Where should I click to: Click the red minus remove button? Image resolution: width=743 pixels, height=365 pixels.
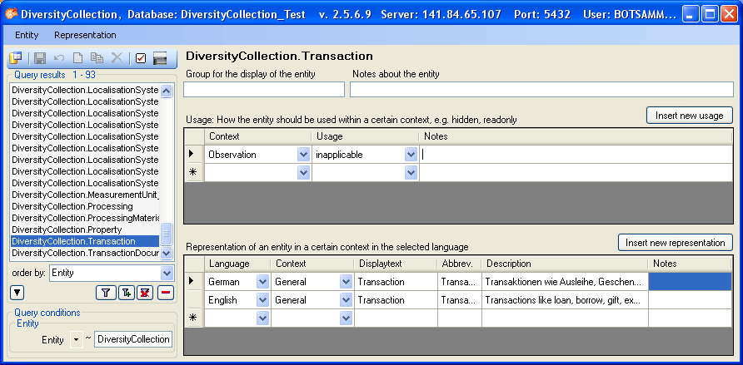coord(166,293)
